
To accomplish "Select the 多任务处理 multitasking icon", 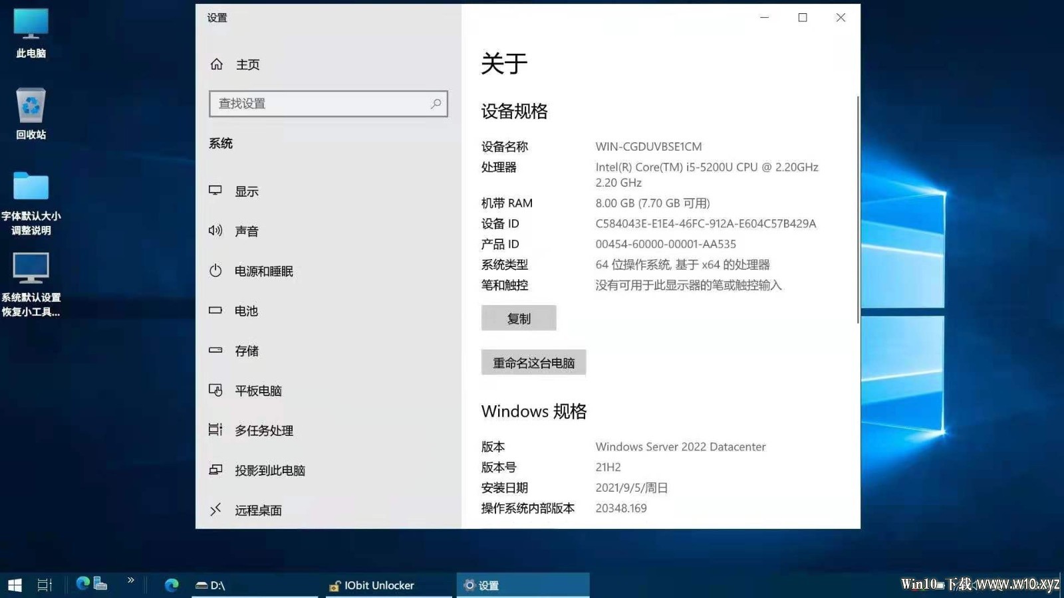I will click(215, 430).
